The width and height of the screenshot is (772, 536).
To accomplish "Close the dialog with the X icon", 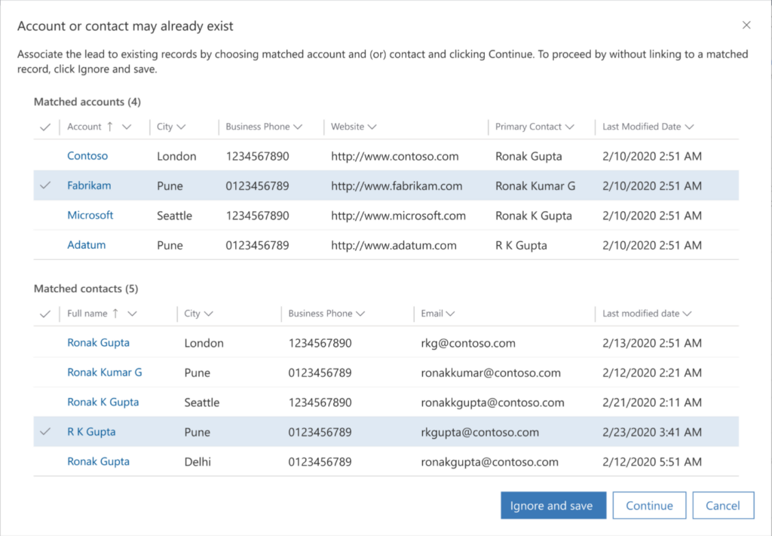I will pyautogui.click(x=746, y=25).
